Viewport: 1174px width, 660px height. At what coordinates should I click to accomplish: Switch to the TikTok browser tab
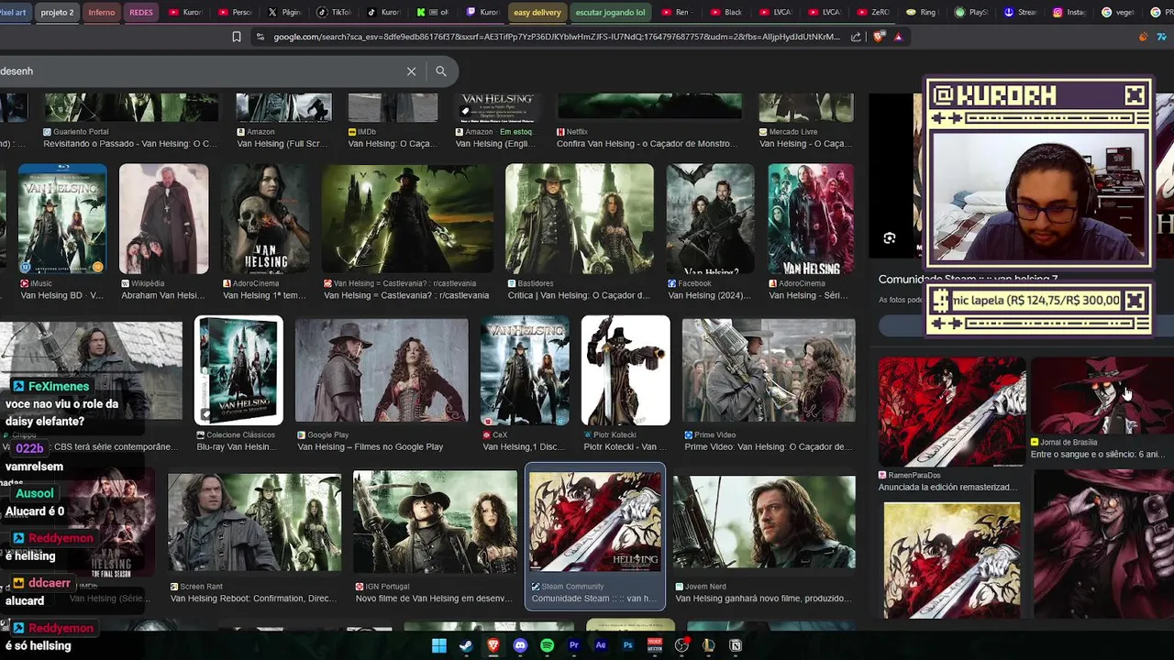[x=334, y=13]
